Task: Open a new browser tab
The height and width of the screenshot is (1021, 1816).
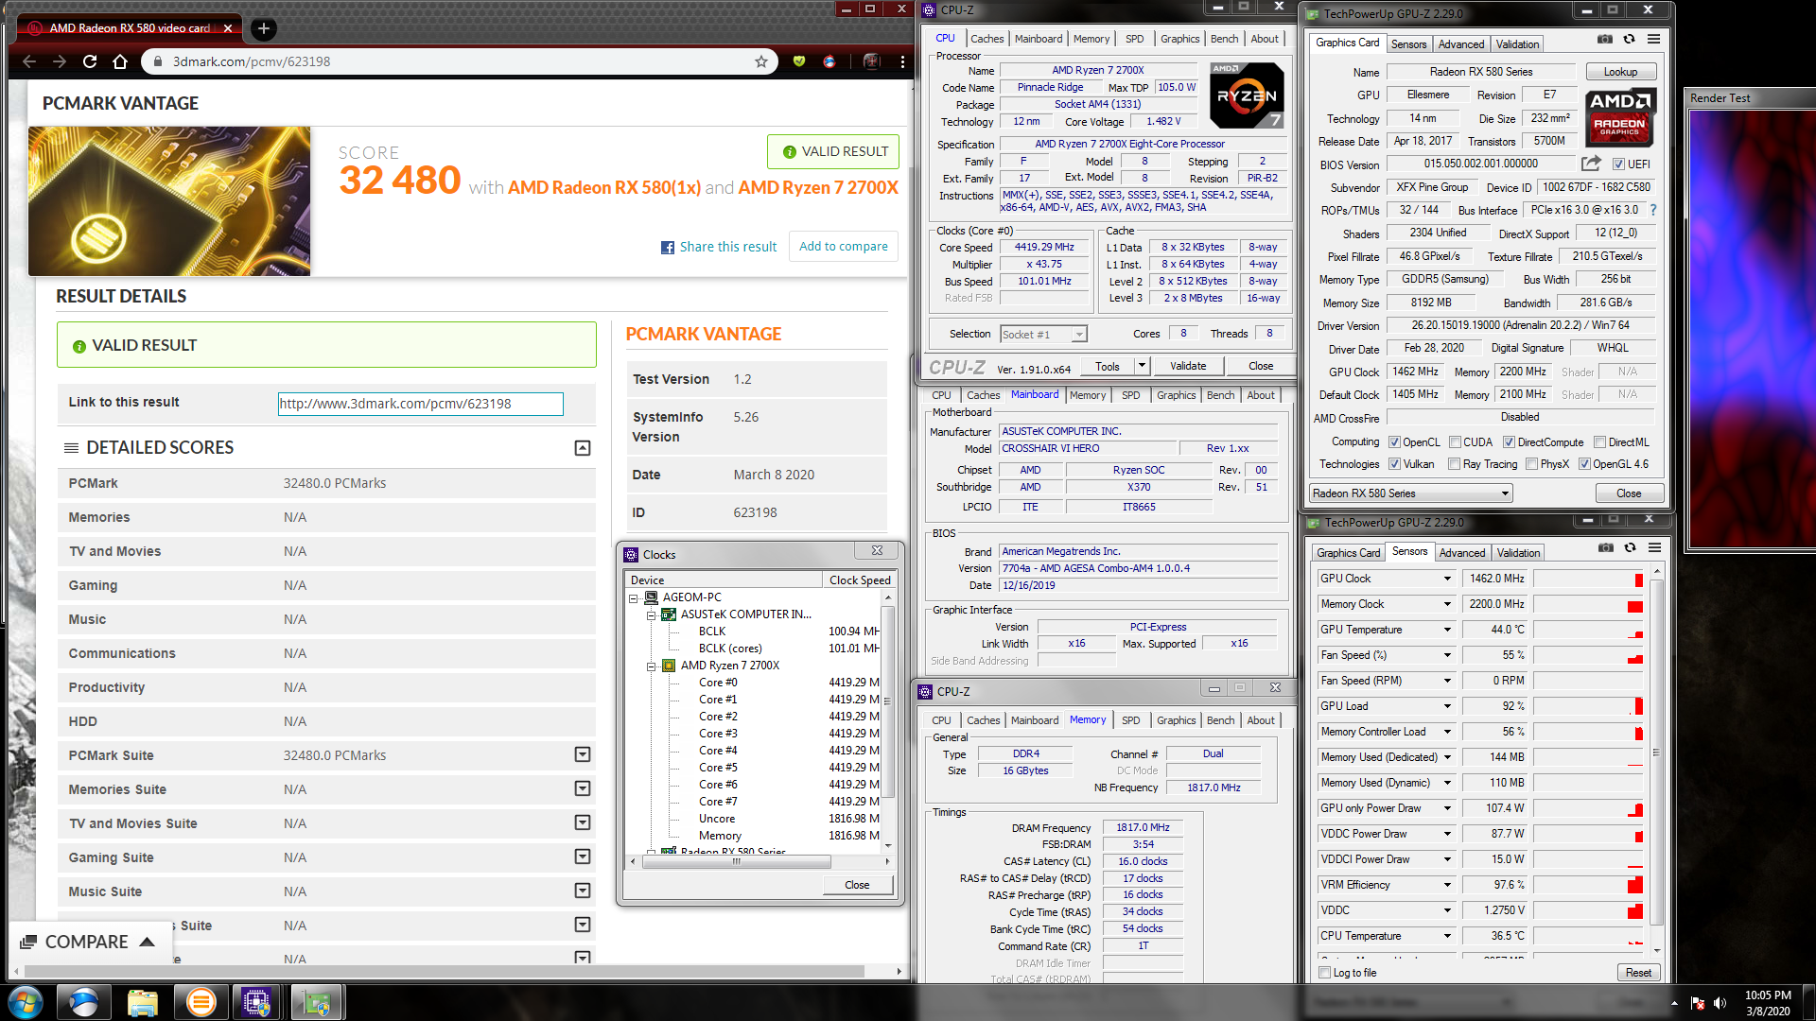Action: pos(264,28)
